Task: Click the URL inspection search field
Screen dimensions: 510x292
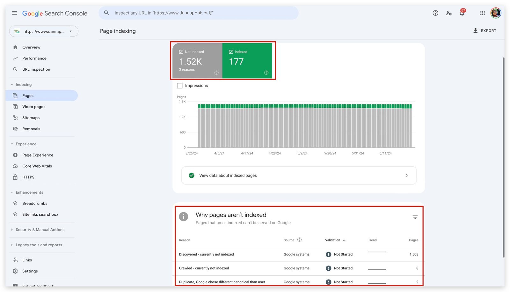Action: click(x=198, y=13)
